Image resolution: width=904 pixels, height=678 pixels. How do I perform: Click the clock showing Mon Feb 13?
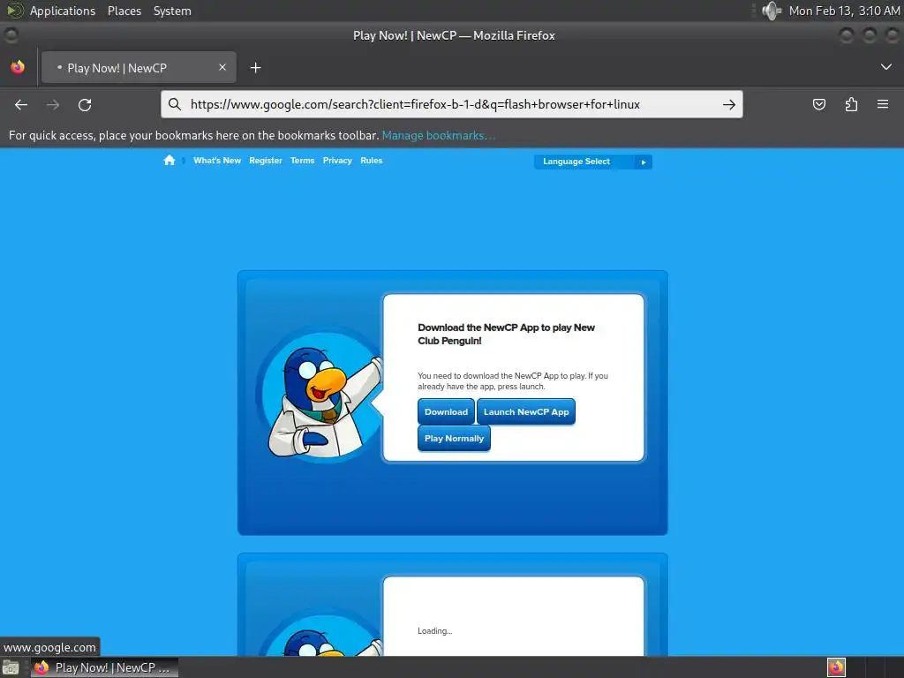point(844,11)
